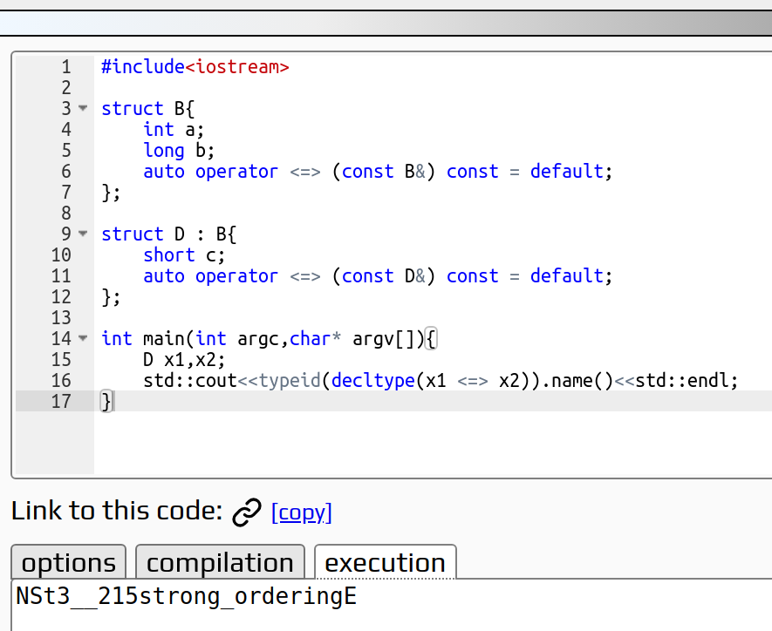Click the [copy] link

point(301,512)
